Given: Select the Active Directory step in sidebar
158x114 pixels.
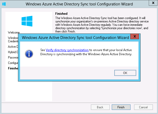Looking at the screenshot, I should [x=13, y=47].
